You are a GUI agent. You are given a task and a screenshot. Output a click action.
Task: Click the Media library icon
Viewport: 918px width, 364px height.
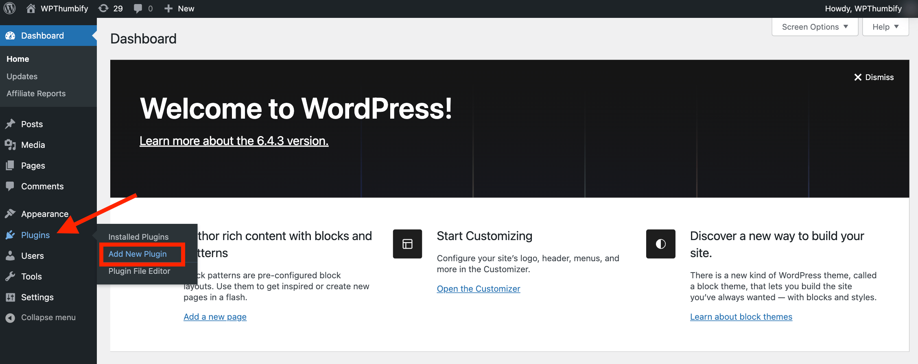(x=10, y=145)
